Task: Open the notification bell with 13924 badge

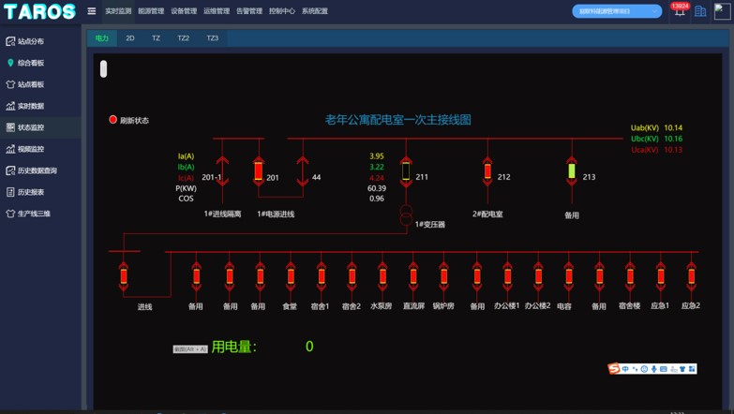Action: click(680, 11)
